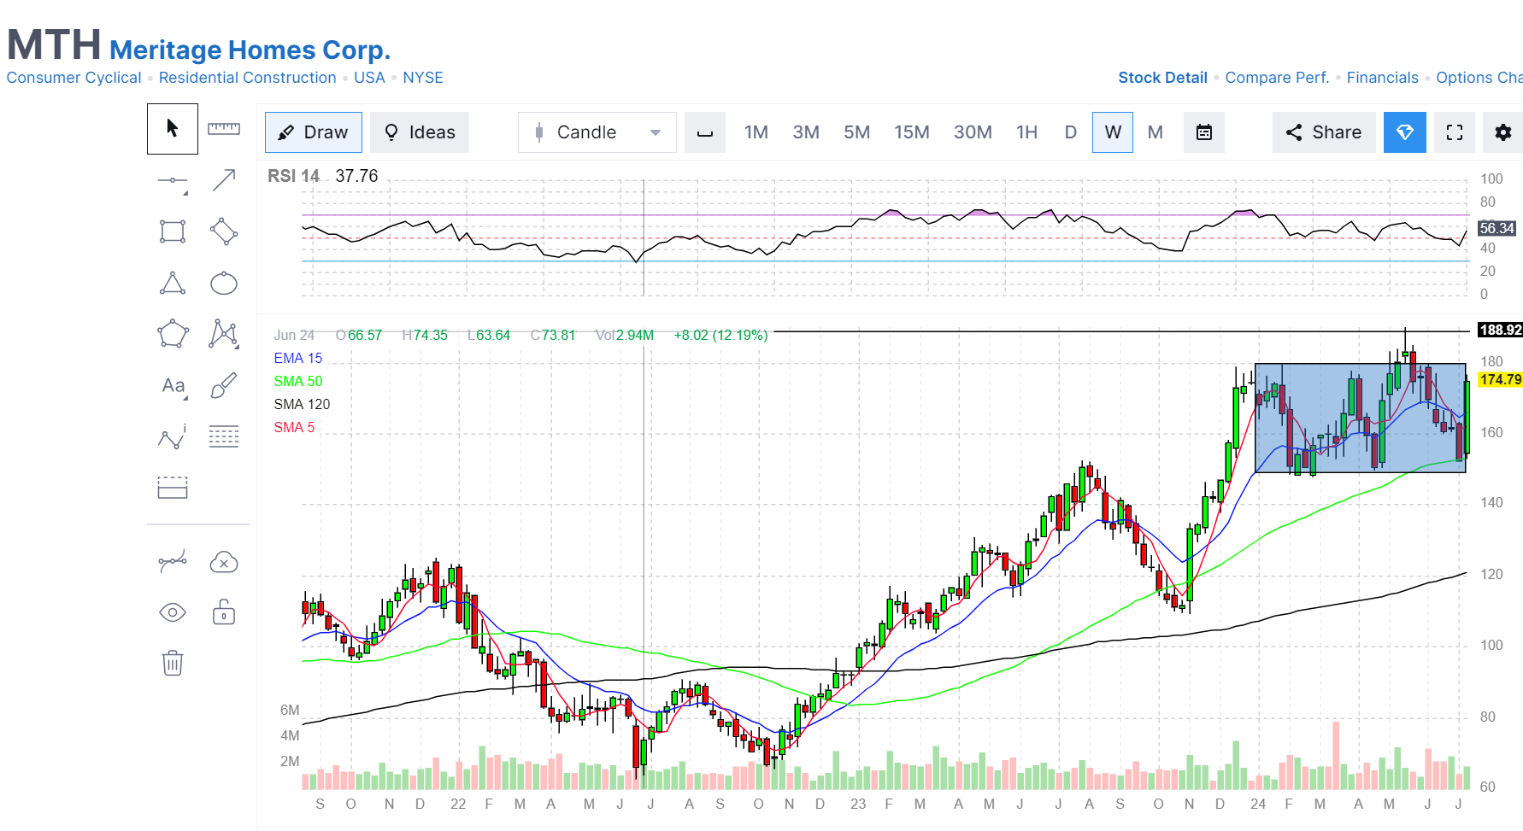The width and height of the screenshot is (1523, 831).
Task: Click the SMA 50 indicator label
Action: coord(298,381)
